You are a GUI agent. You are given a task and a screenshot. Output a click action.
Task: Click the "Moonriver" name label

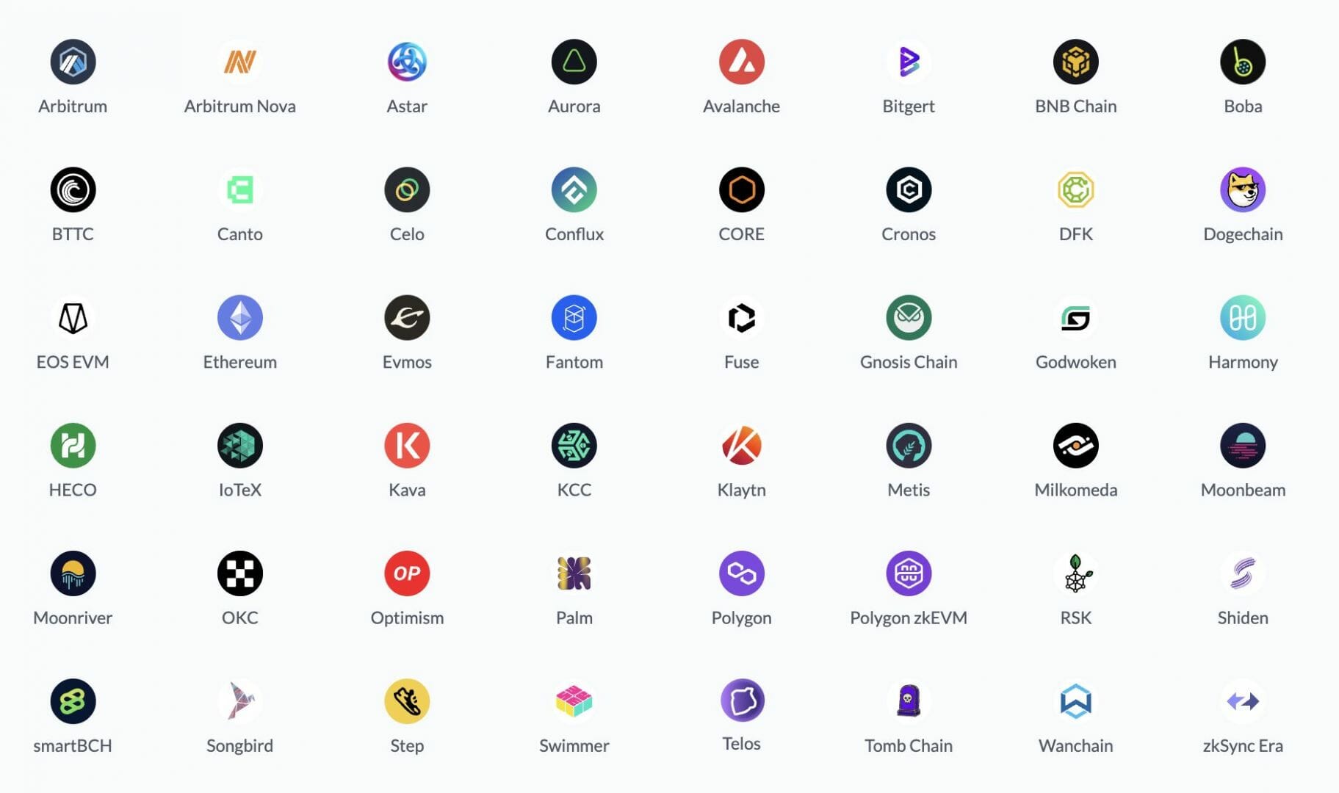click(73, 618)
